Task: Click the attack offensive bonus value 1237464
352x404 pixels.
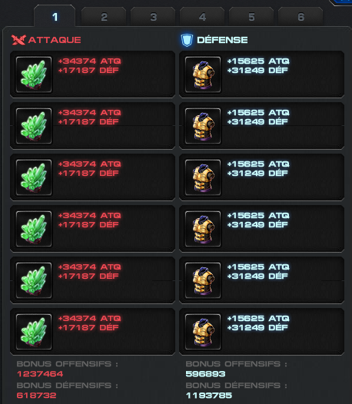Action: (40, 374)
